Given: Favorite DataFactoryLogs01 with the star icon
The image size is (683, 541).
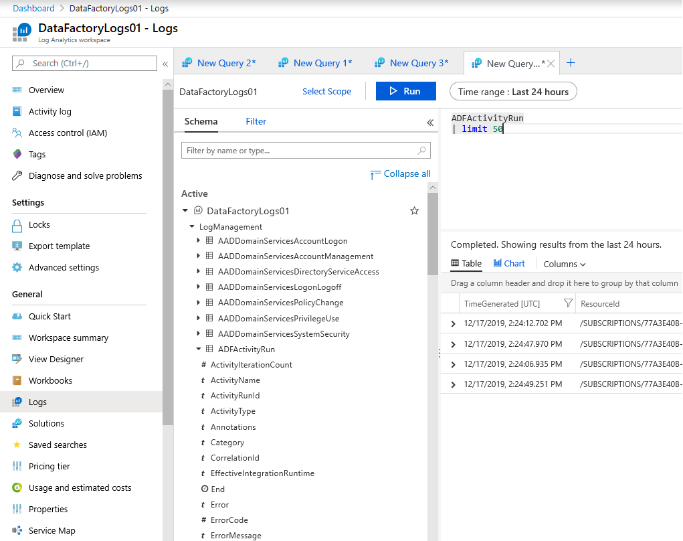Looking at the screenshot, I should point(414,211).
